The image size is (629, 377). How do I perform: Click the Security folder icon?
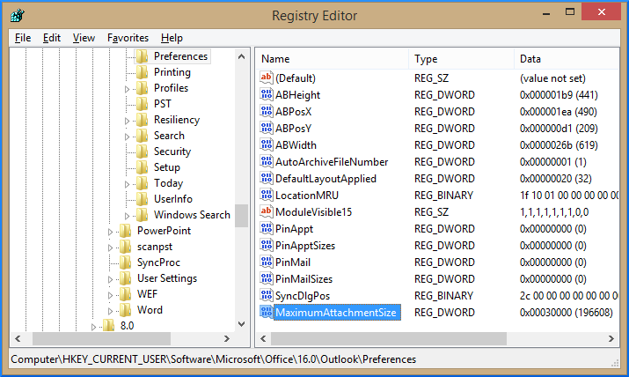tap(142, 152)
